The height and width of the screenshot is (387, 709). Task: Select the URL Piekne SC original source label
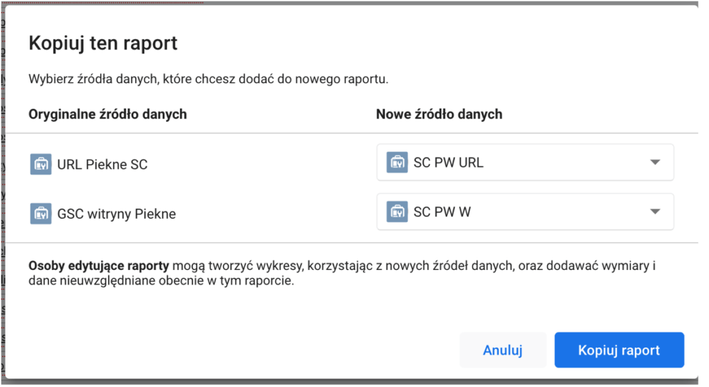102,165
